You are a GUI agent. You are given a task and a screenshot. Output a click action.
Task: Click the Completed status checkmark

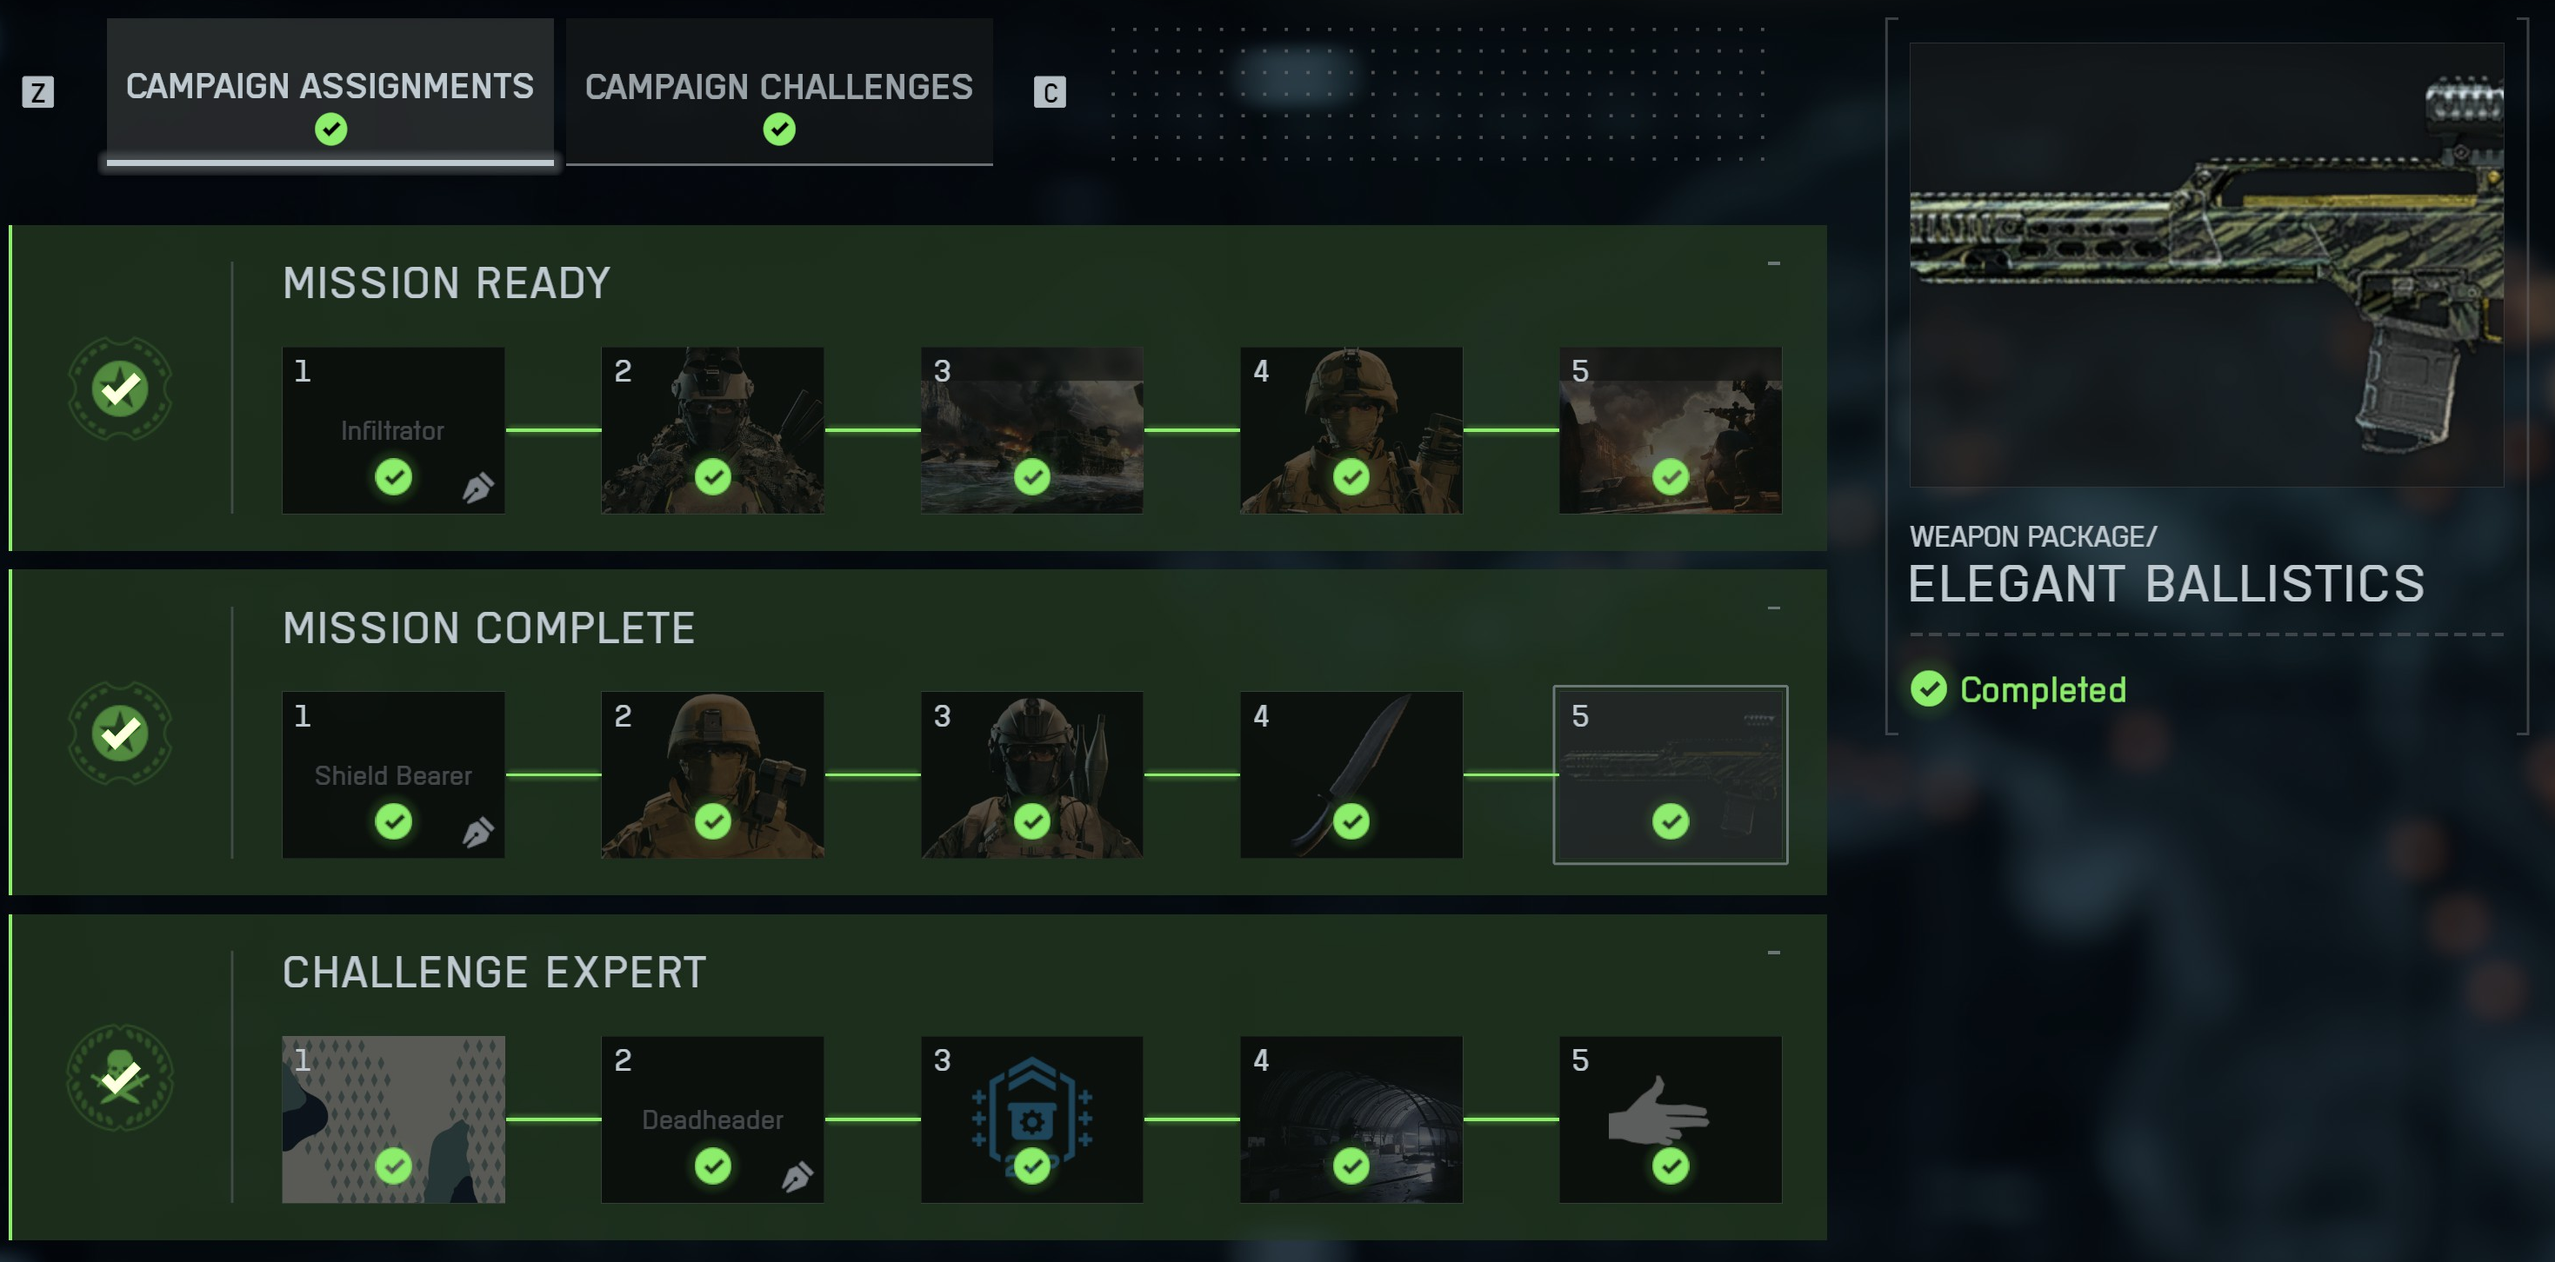click(x=1928, y=689)
